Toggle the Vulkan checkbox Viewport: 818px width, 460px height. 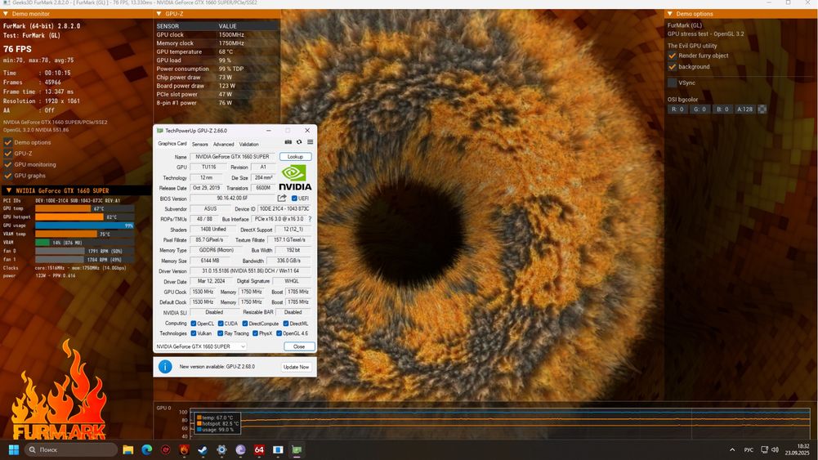click(x=194, y=333)
